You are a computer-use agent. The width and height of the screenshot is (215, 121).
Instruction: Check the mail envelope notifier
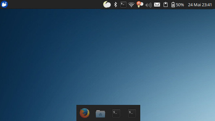(157, 5)
